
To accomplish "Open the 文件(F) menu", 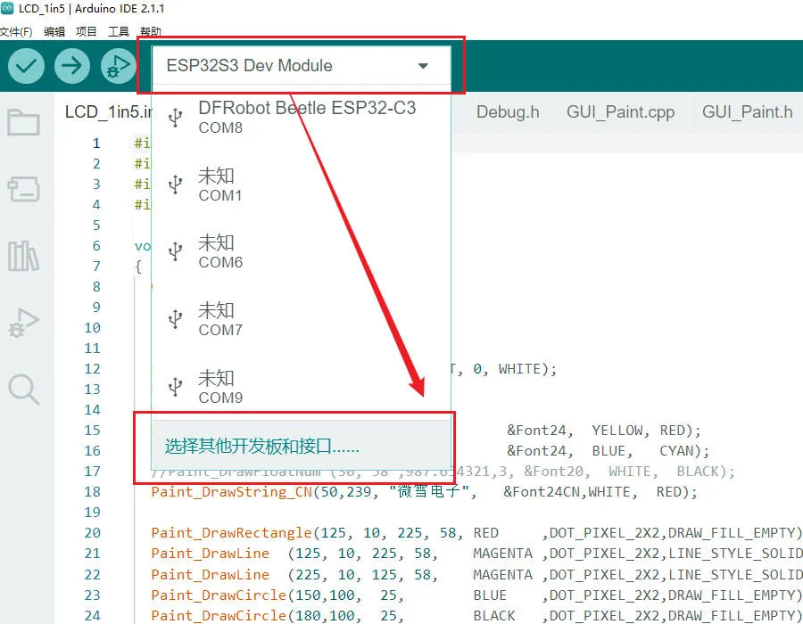I will (x=16, y=32).
